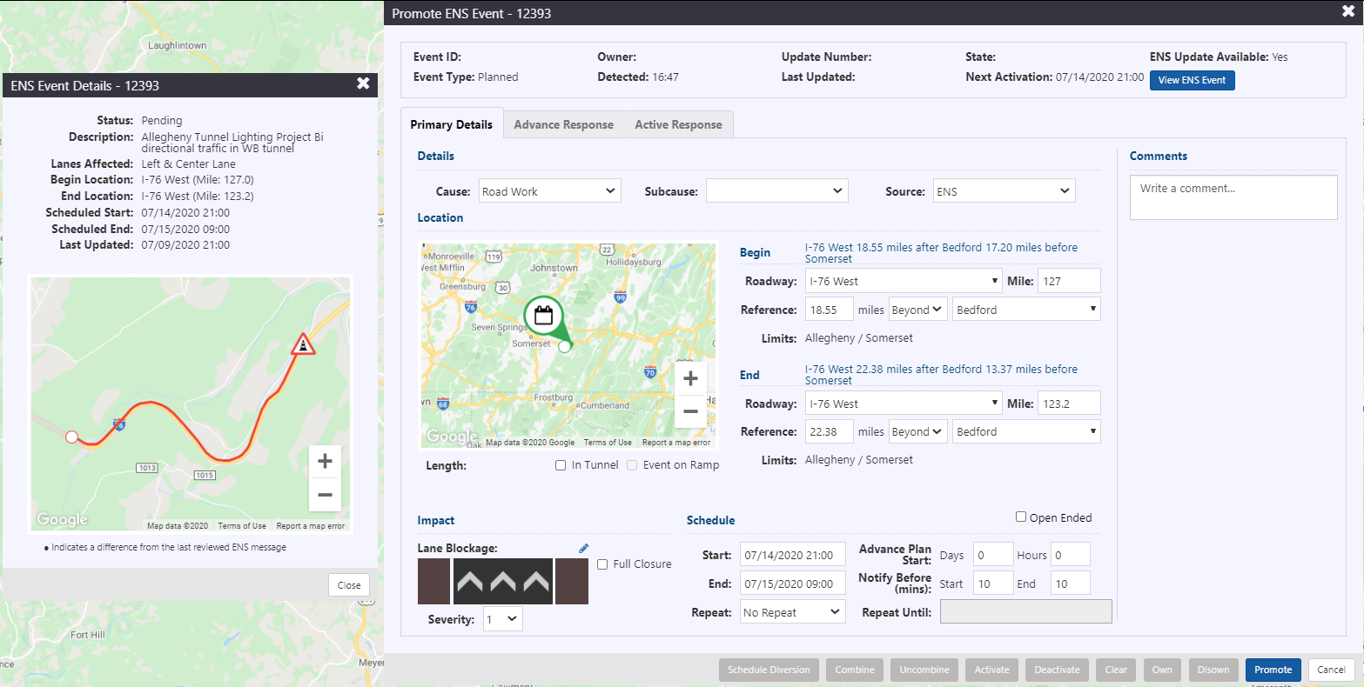Click the white start-point circle on the ENS map
1364x687 pixels.
[x=72, y=437]
